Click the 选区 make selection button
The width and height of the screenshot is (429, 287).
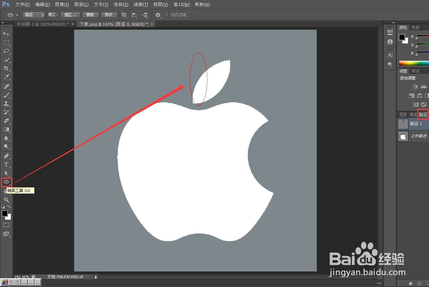pos(70,15)
